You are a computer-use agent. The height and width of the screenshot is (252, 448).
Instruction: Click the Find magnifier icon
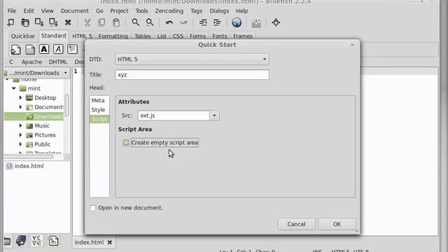click(x=135, y=22)
